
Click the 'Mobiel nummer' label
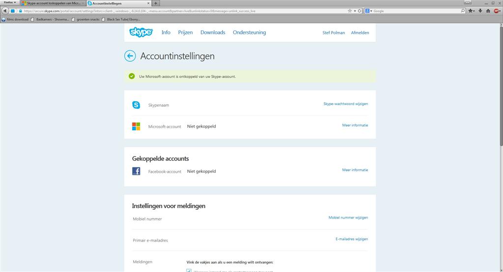click(147, 219)
